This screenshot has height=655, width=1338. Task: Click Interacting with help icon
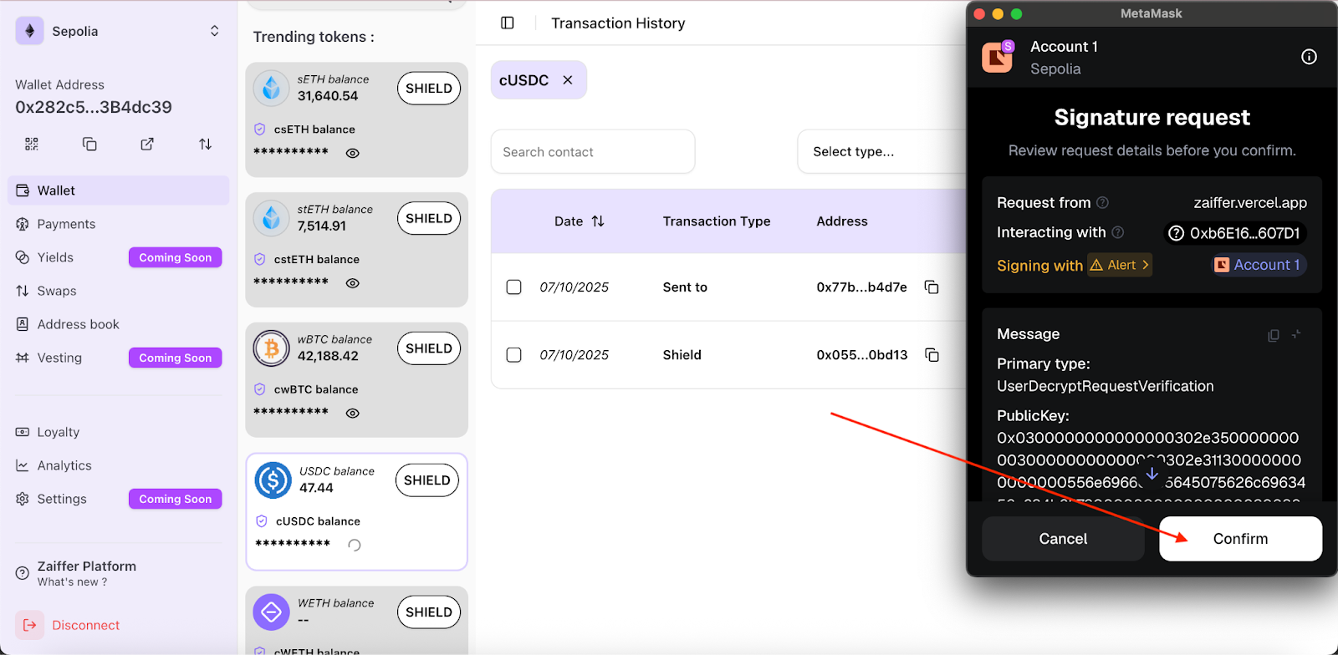click(x=1117, y=232)
